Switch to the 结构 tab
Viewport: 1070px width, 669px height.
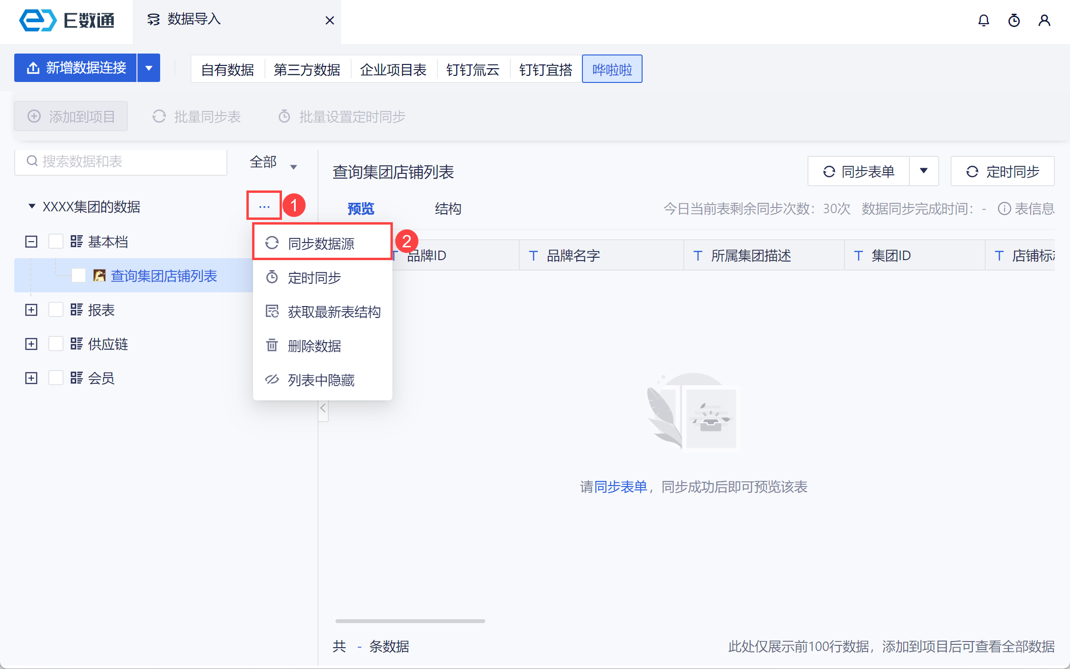coord(448,208)
